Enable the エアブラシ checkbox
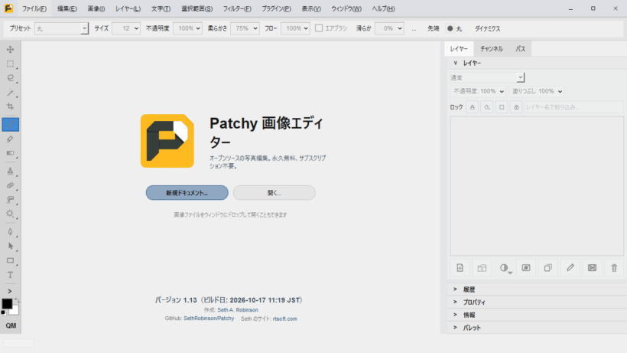627x353 pixels. click(x=319, y=28)
